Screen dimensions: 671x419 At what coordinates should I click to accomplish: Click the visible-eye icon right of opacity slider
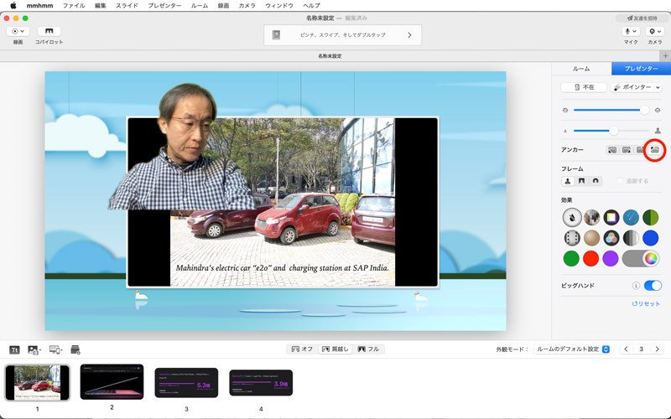point(658,111)
